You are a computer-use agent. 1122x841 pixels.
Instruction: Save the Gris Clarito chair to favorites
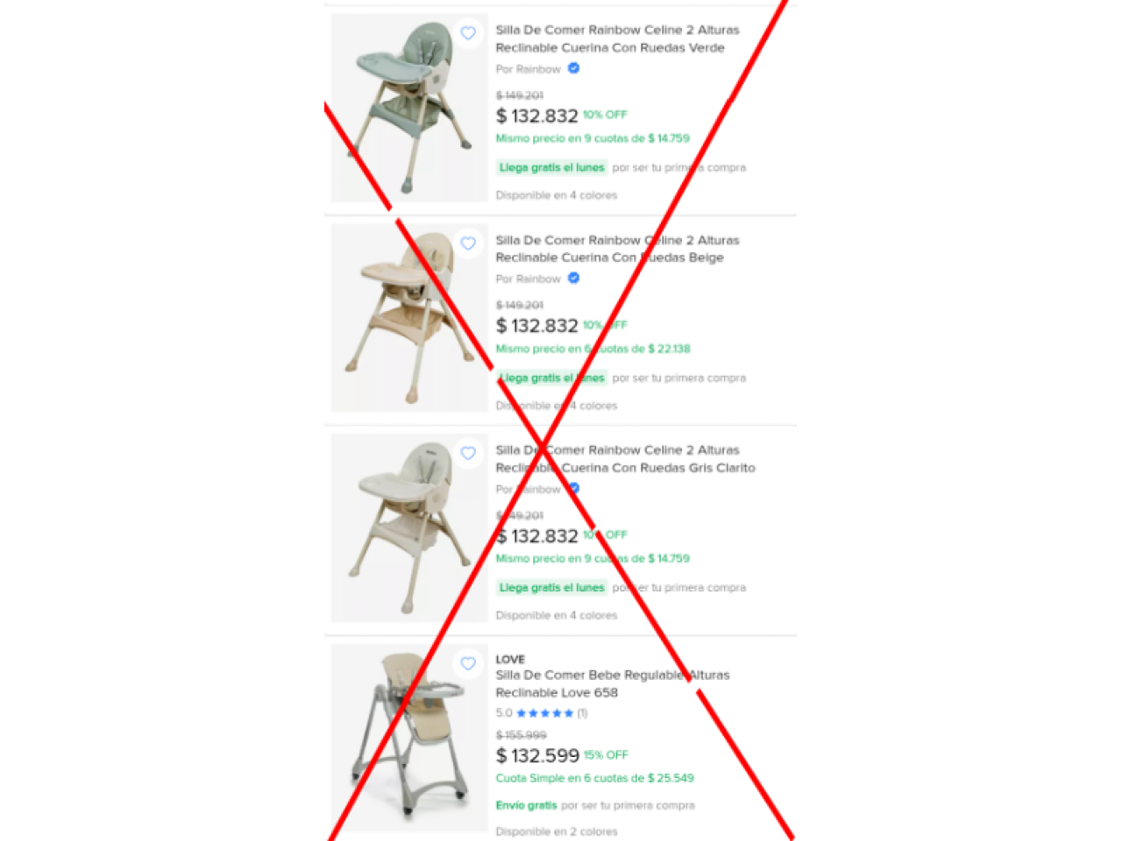[x=468, y=454]
